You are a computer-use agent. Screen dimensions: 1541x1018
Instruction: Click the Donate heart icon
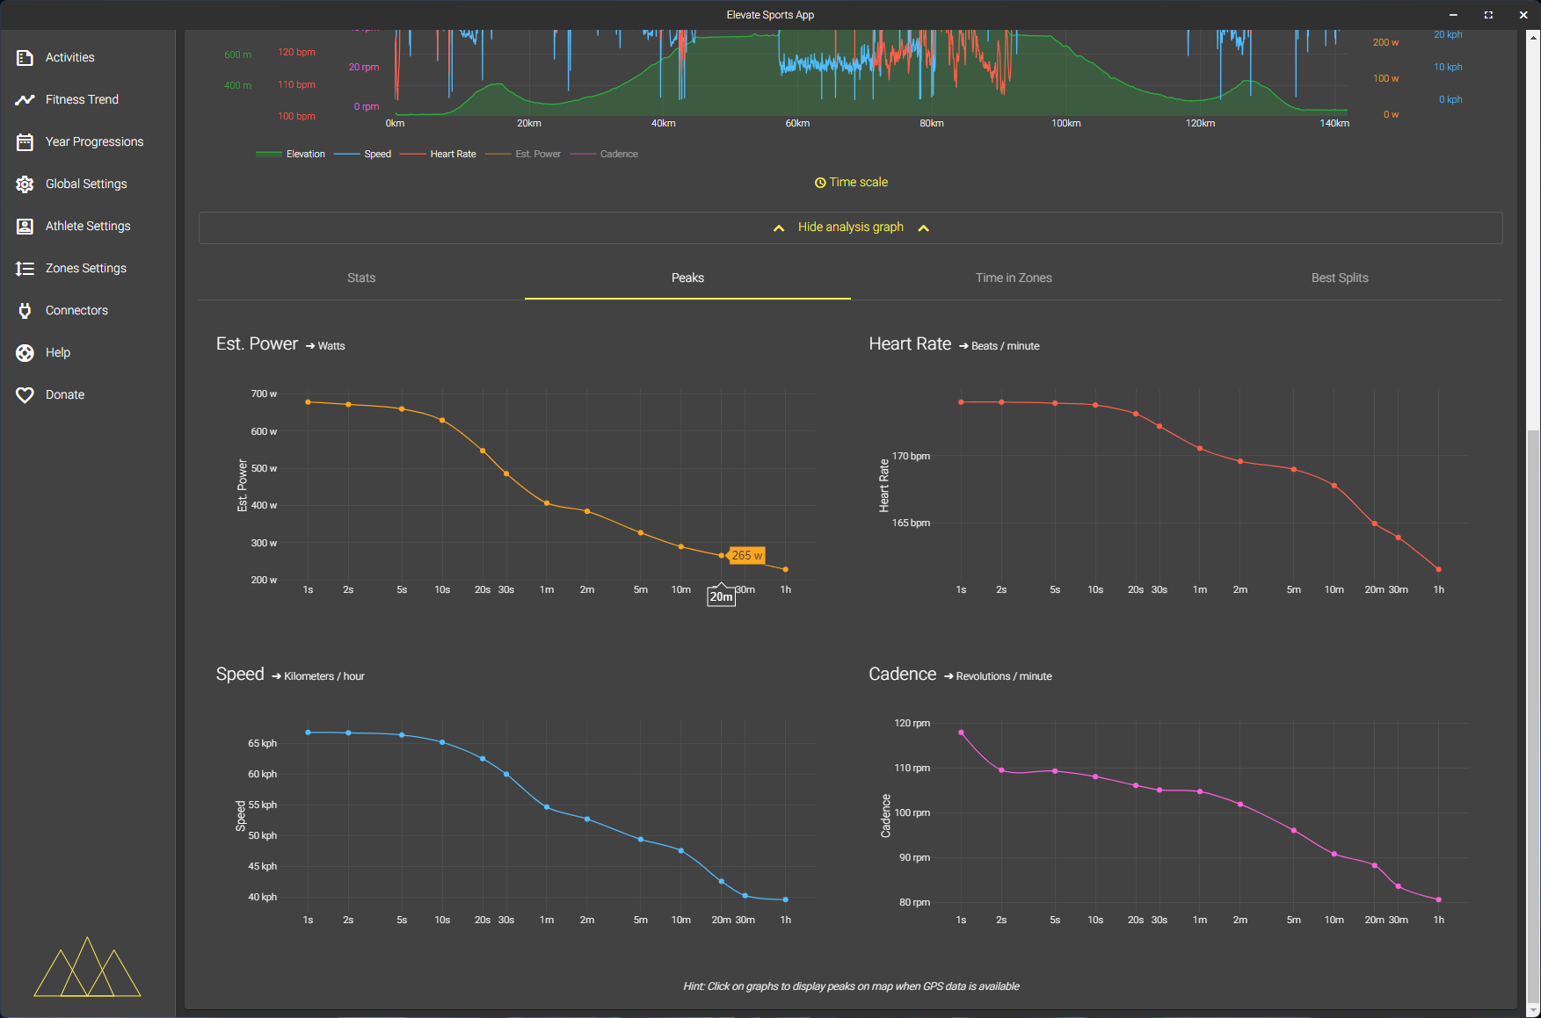[x=25, y=394]
